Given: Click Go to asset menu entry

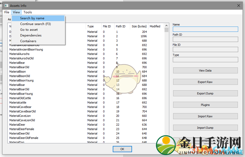Looking at the screenshot, I should coord(29,29).
